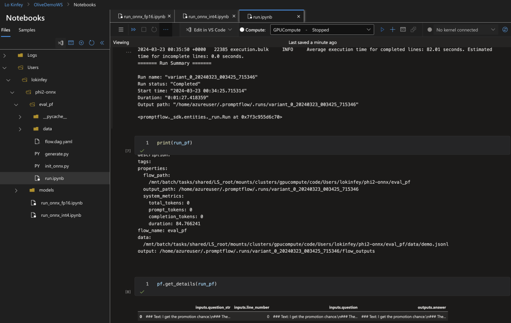Viewport: 511px width, 323px height.
Task: Create new compute with the plus icon
Action: (393, 30)
